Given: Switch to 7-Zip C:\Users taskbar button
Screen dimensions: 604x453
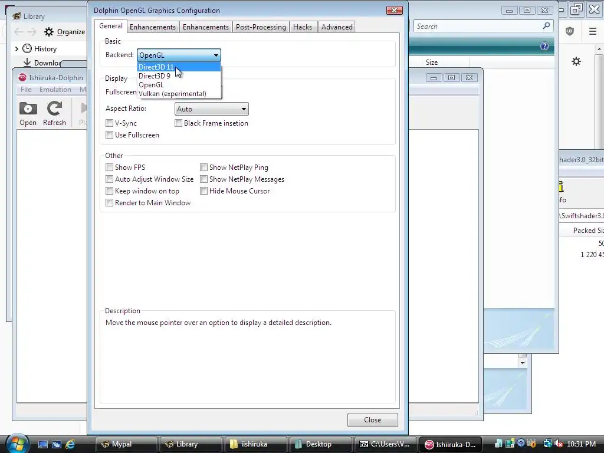Looking at the screenshot, I should click(x=385, y=444).
